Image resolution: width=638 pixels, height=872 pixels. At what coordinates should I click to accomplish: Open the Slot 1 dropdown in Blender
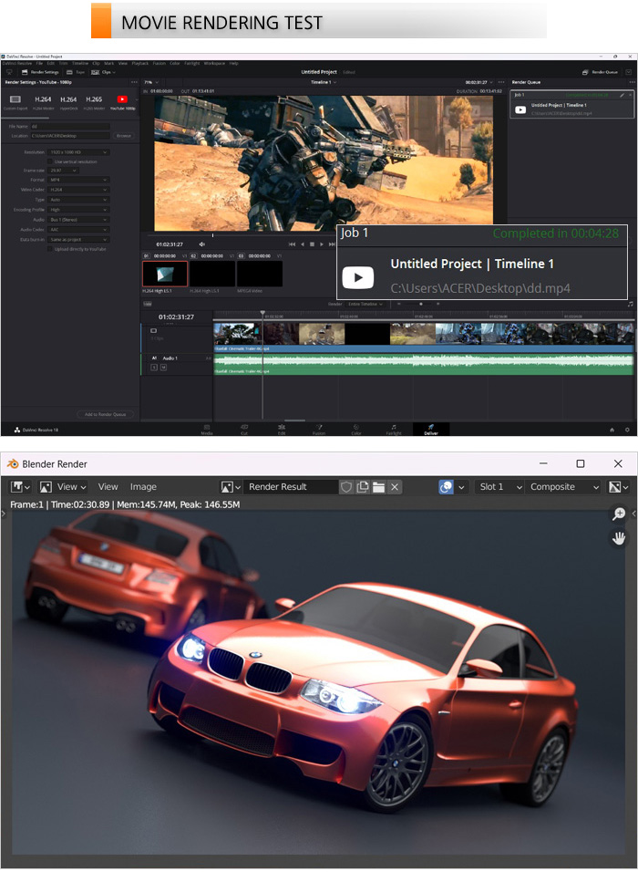pos(499,487)
